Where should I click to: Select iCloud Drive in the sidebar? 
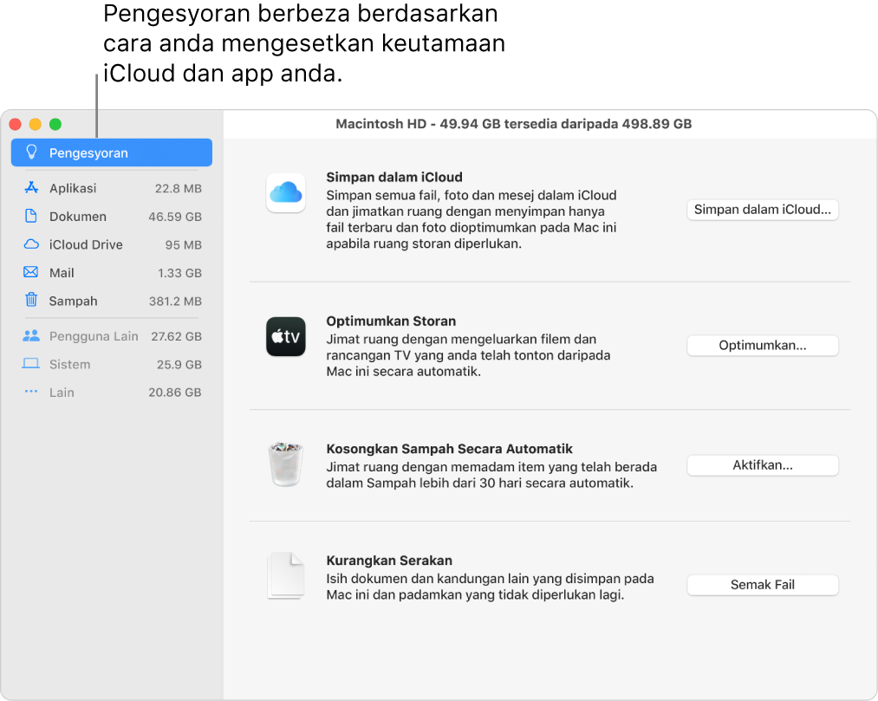[112, 244]
